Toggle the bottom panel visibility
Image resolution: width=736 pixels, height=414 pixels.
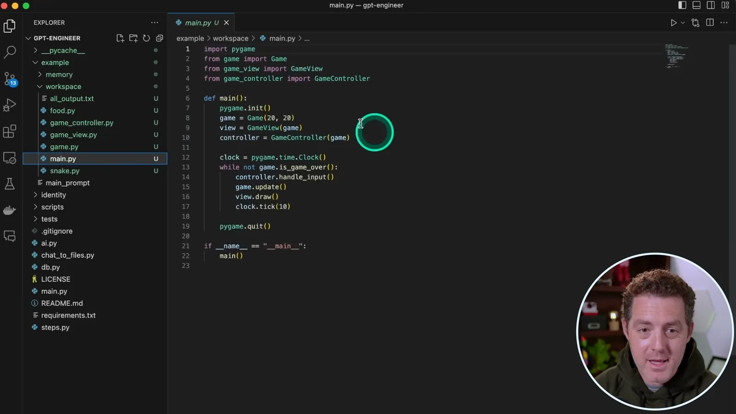(696, 5)
